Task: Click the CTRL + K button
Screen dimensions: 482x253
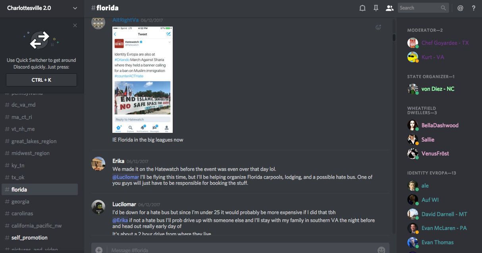Action: [41, 80]
